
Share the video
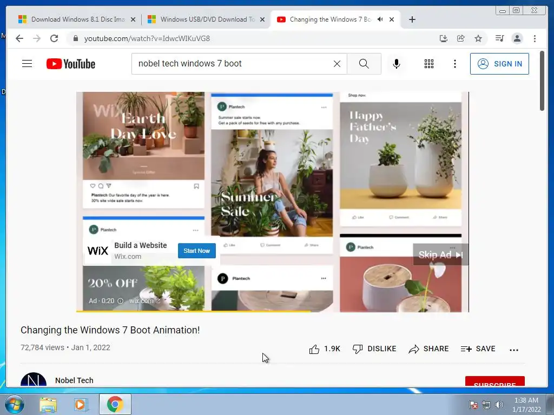coord(428,349)
